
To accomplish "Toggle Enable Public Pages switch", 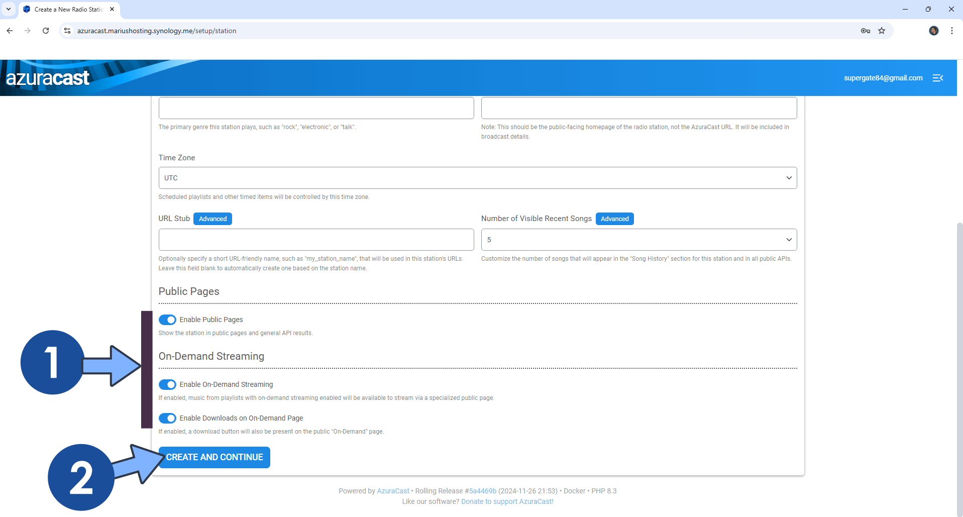I will click(167, 320).
